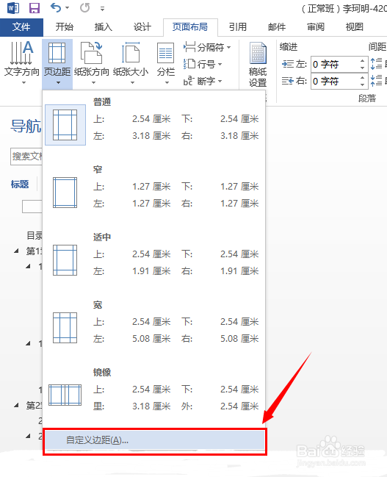Click the spacing-before icon under 间距
The width and height of the screenshot is (387, 477).
coord(377,64)
